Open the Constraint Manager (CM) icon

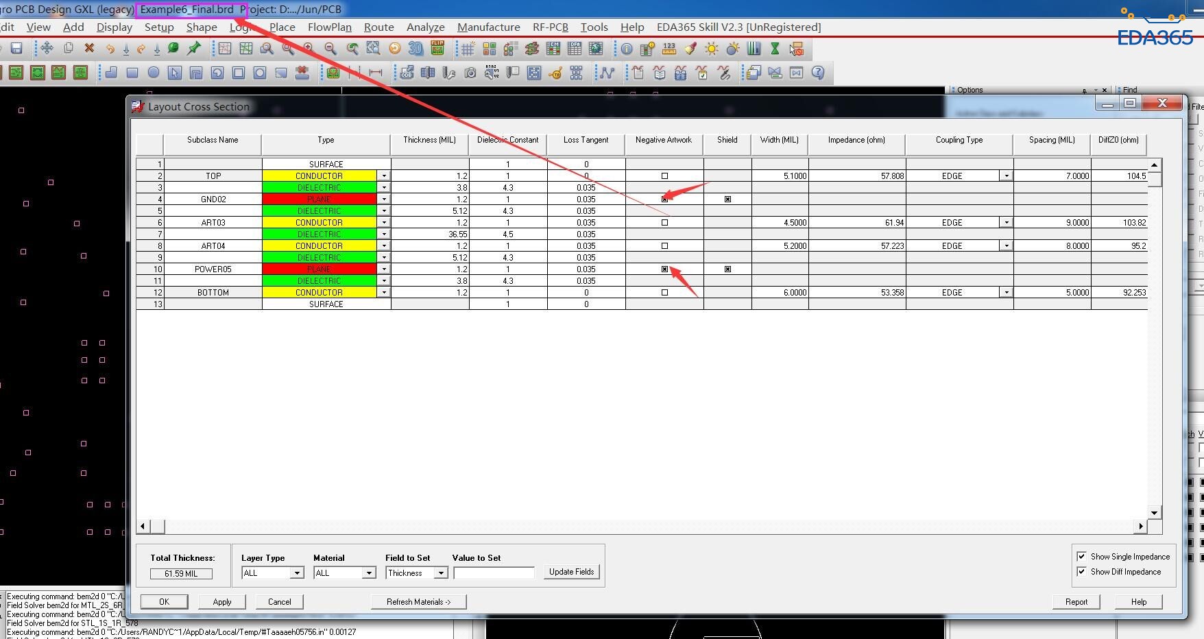pos(553,49)
